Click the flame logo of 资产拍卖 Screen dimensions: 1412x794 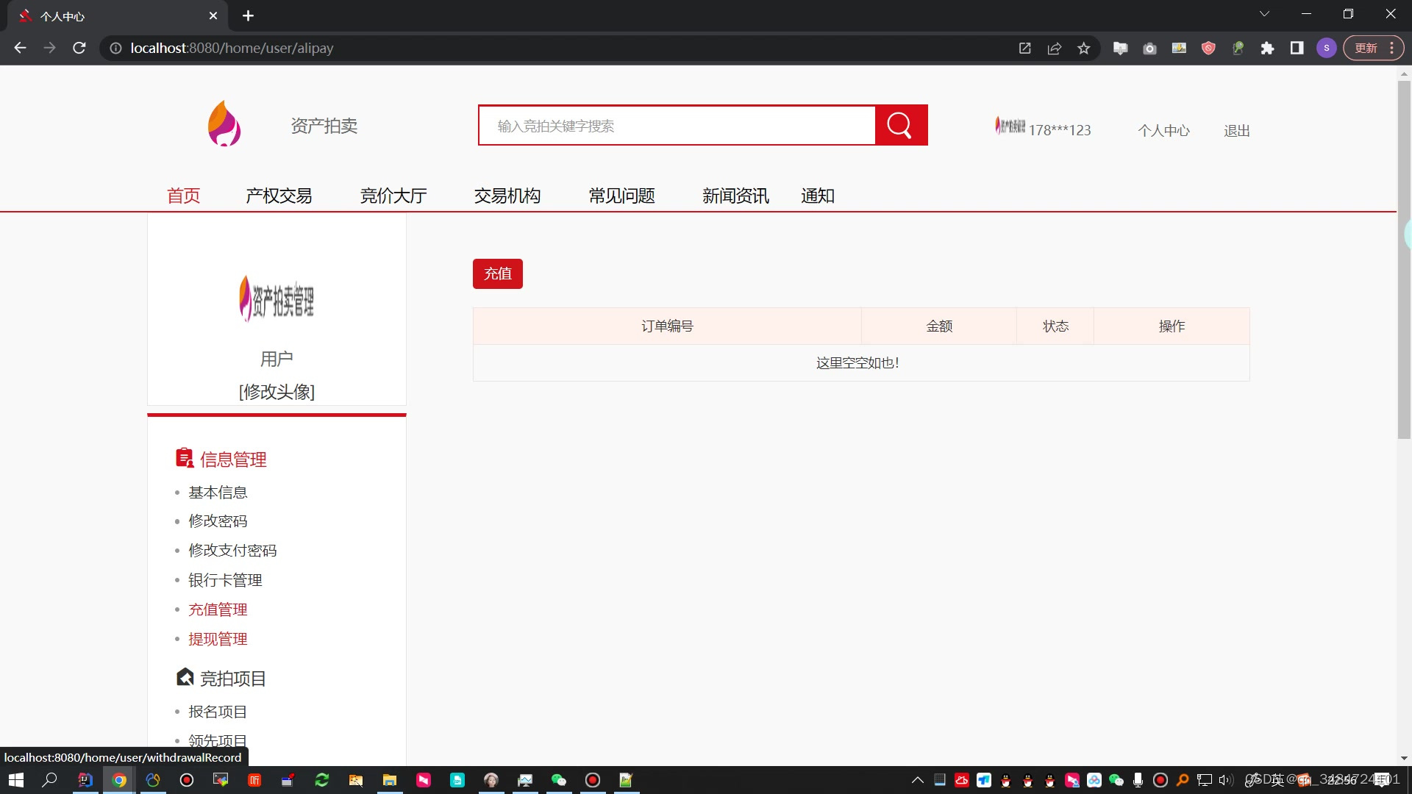tap(224, 124)
